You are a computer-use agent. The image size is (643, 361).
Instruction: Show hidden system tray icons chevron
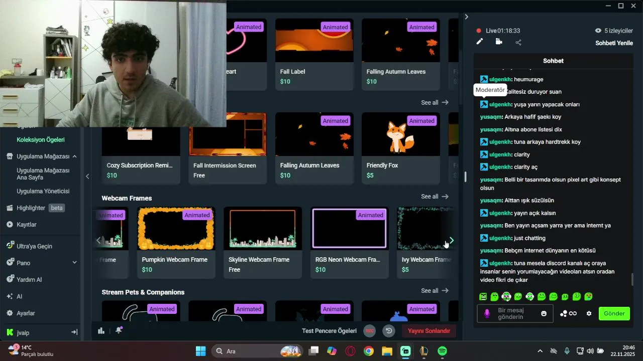click(x=540, y=351)
